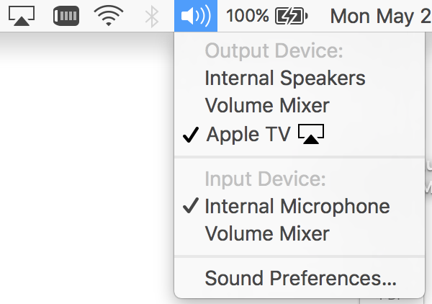Click the greyed-out Bluetooth icon
Viewport: 432px width, 304px height.
click(x=151, y=16)
